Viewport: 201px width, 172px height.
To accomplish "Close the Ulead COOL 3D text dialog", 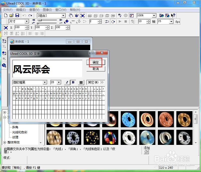I will pyautogui.click(x=102, y=52).
